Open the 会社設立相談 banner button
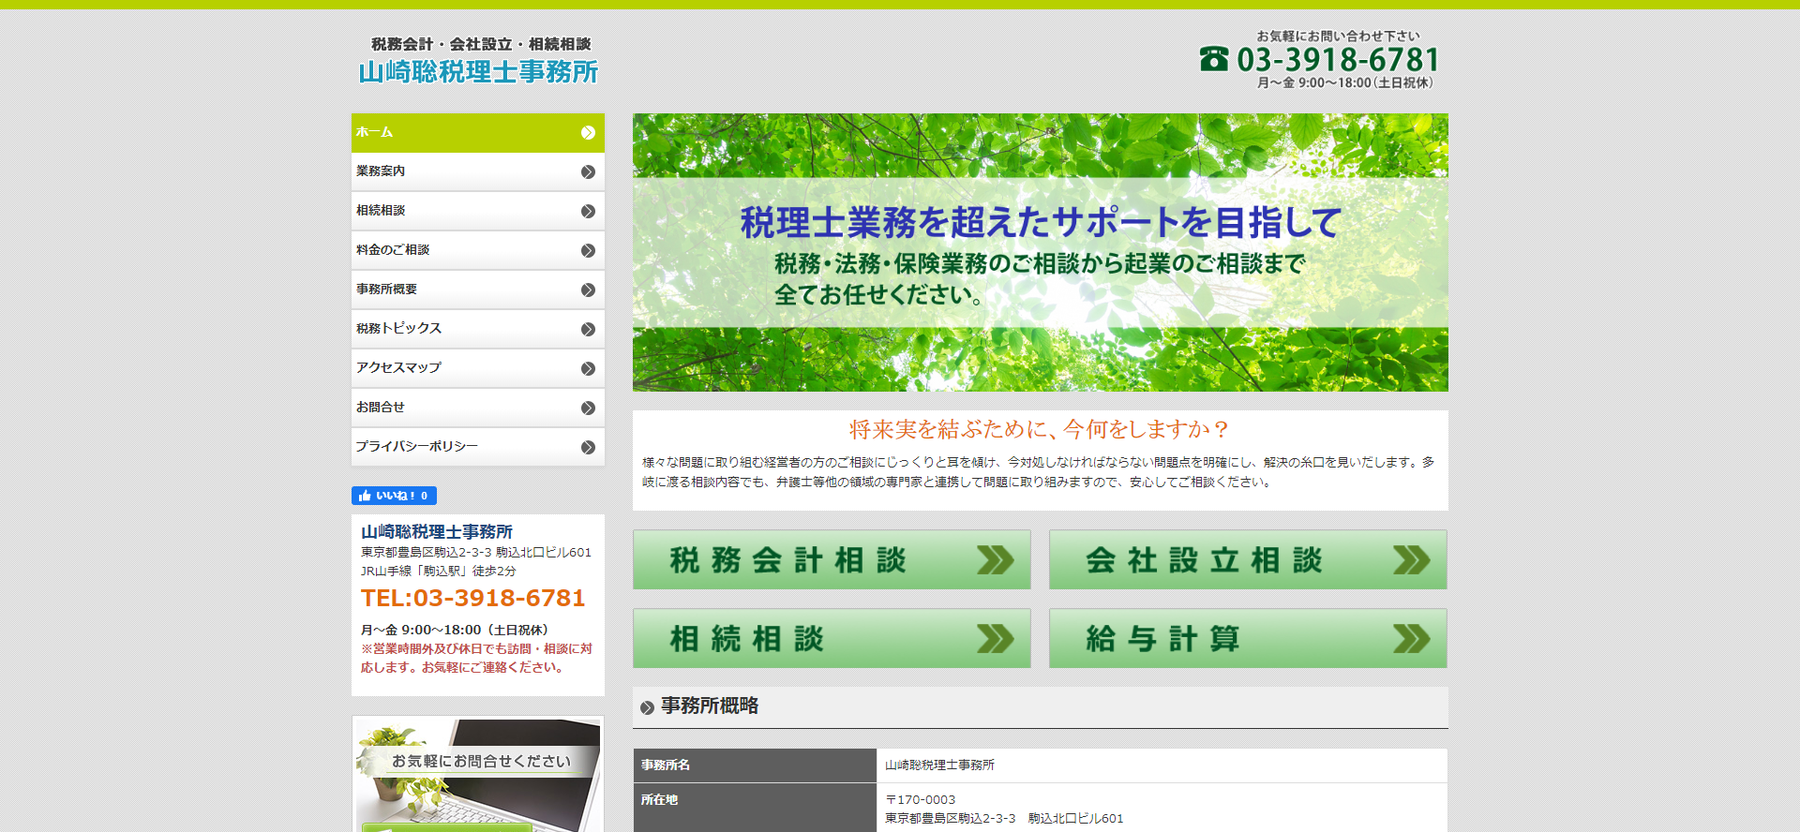This screenshot has width=1800, height=832. (1248, 559)
